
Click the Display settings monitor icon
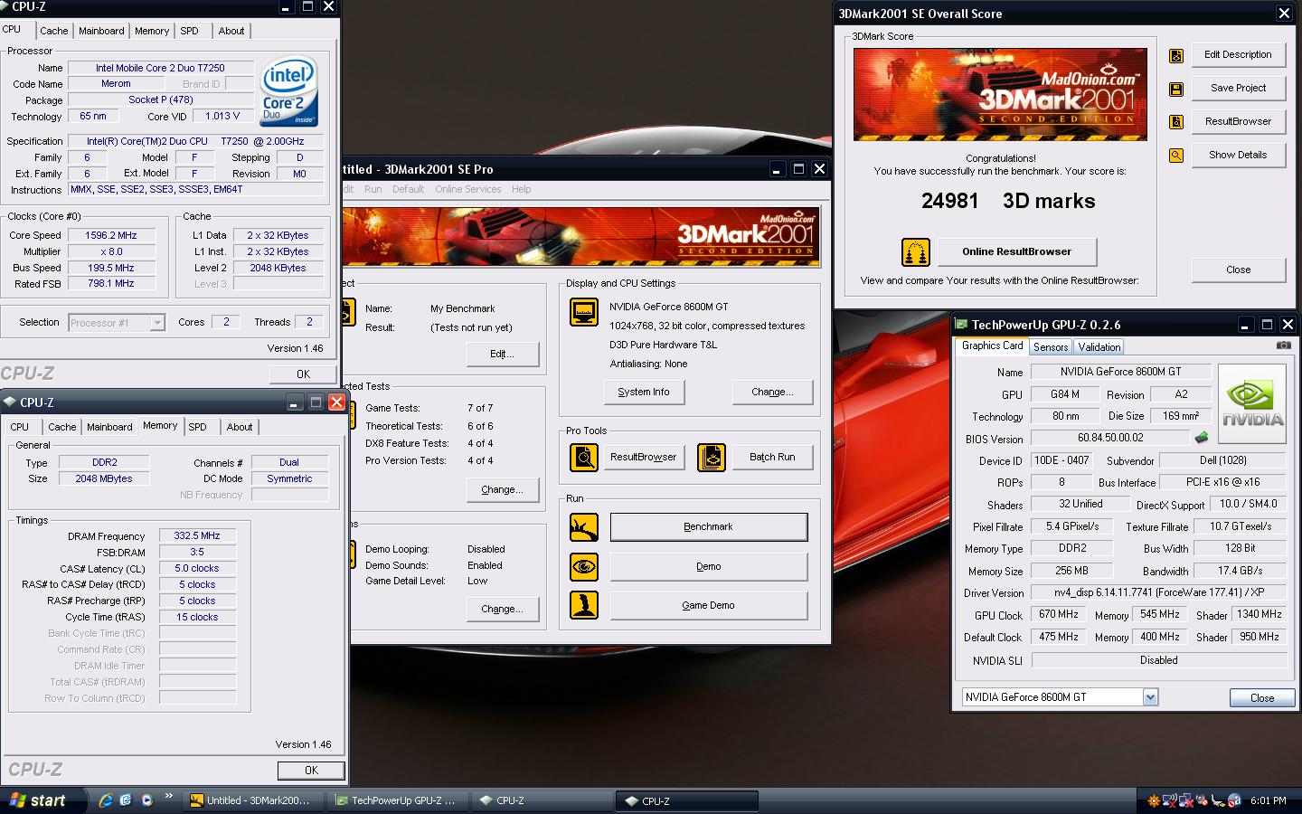[x=583, y=312]
